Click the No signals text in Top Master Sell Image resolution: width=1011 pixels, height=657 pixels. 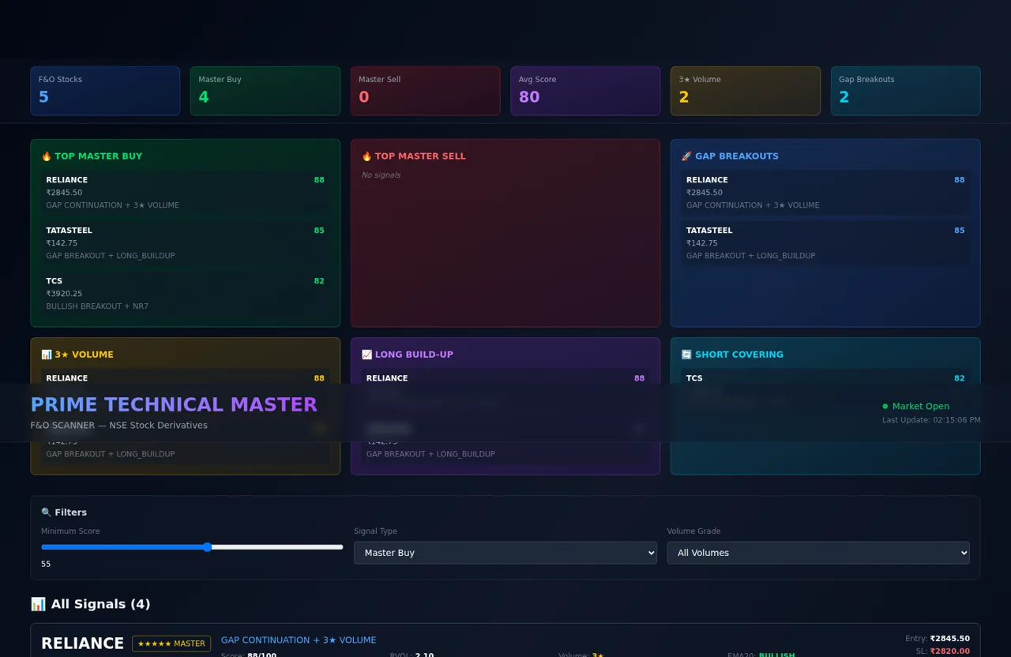pyautogui.click(x=381, y=175)
